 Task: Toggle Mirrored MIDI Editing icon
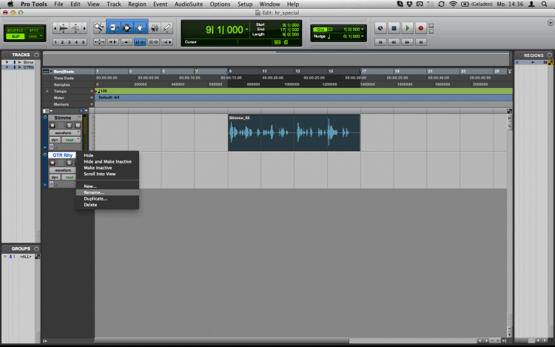(127, 41)
